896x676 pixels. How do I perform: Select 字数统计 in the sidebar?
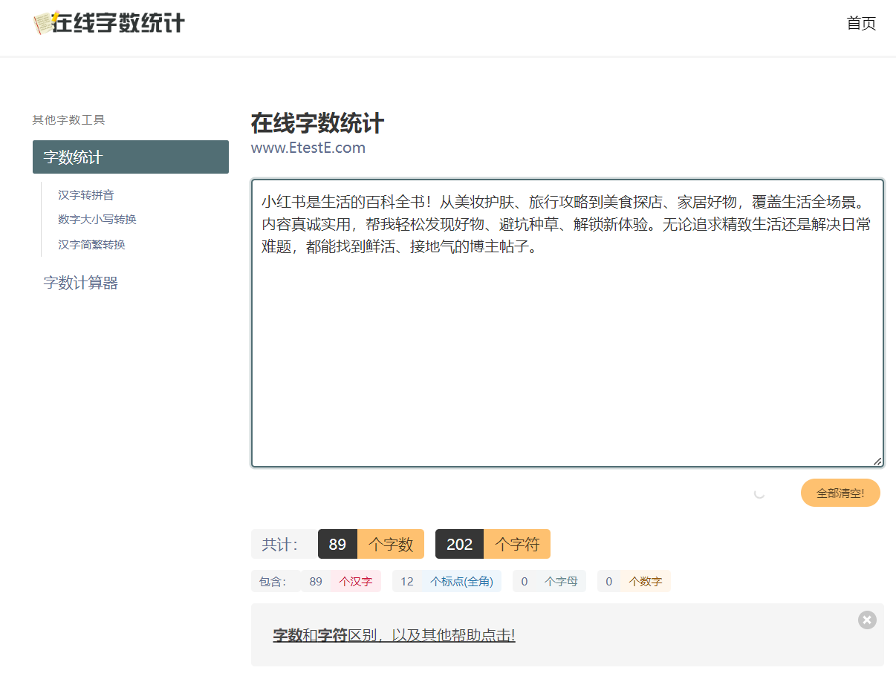pyautogui.click(x=131, y=157)
